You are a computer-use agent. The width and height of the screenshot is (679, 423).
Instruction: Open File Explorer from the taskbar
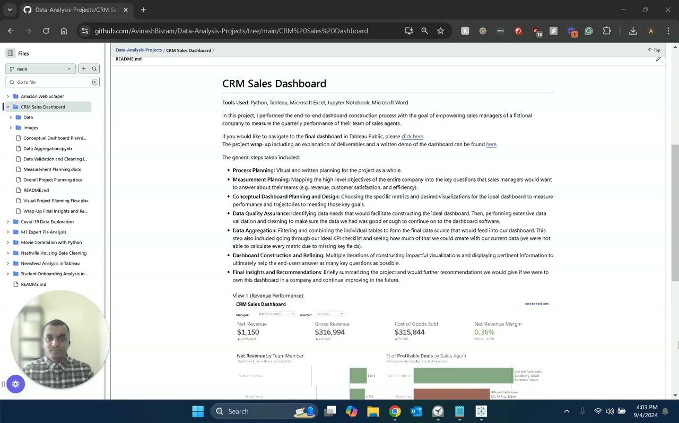373,411
